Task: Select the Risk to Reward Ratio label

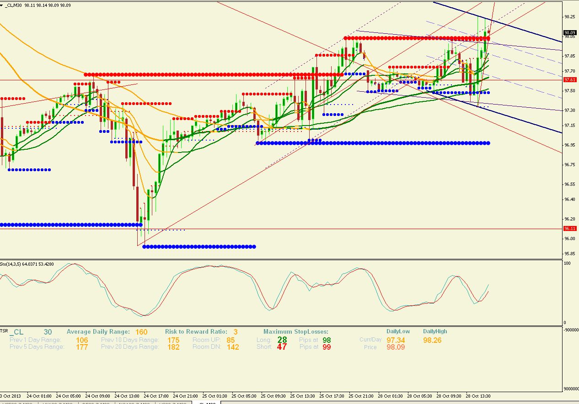Action: click(x=197, y=332)
